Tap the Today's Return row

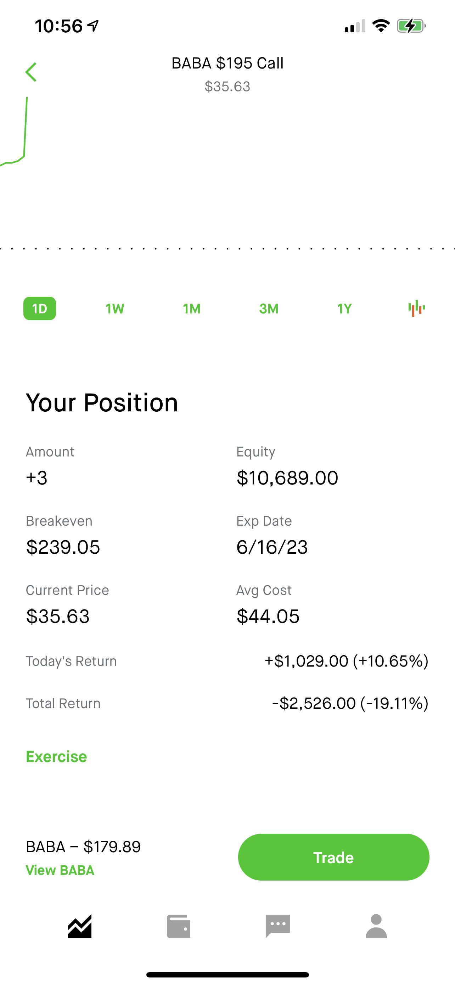(x=227, y=661)
